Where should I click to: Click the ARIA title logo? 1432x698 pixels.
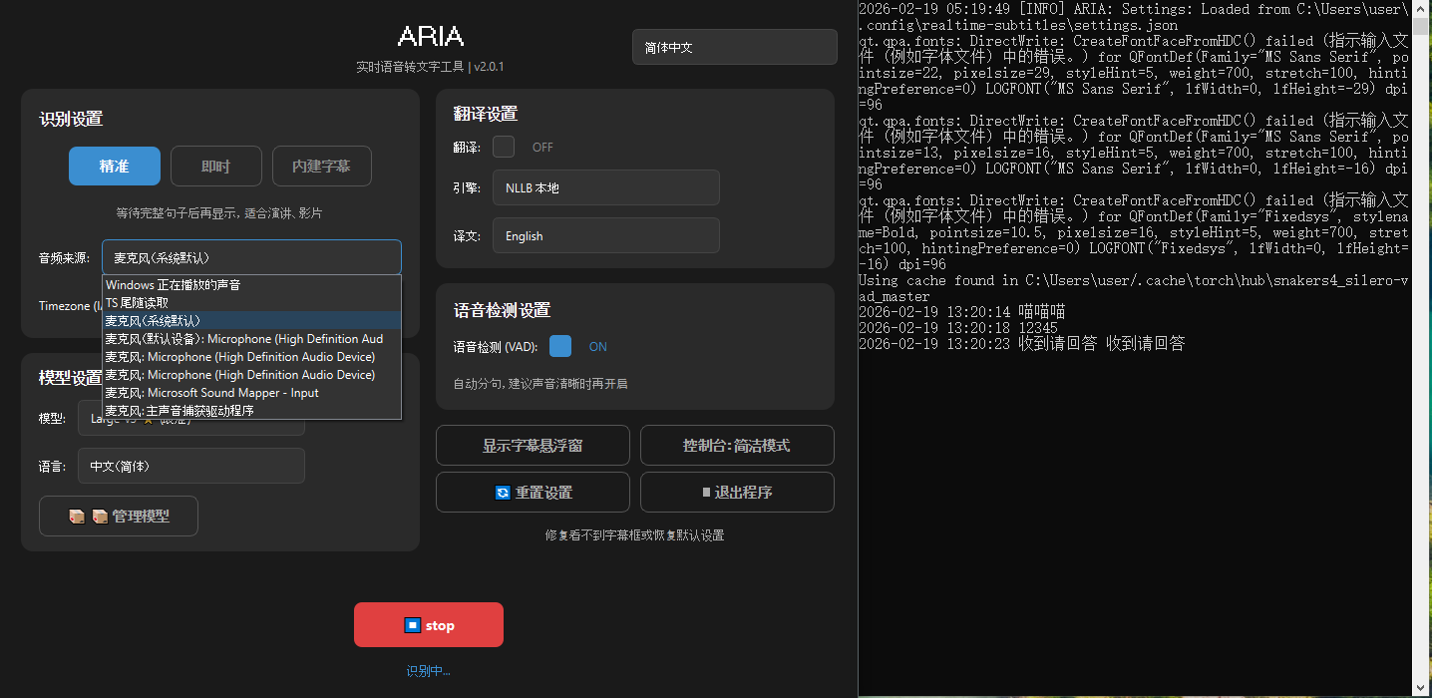point(430,36)
